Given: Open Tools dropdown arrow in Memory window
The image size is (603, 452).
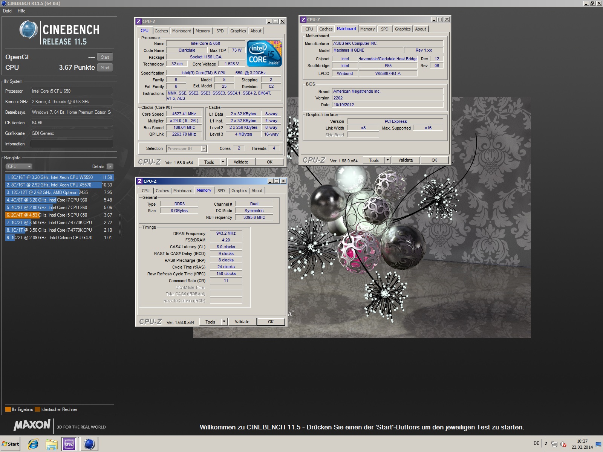Looking at the screenshot, I should 224,322.
